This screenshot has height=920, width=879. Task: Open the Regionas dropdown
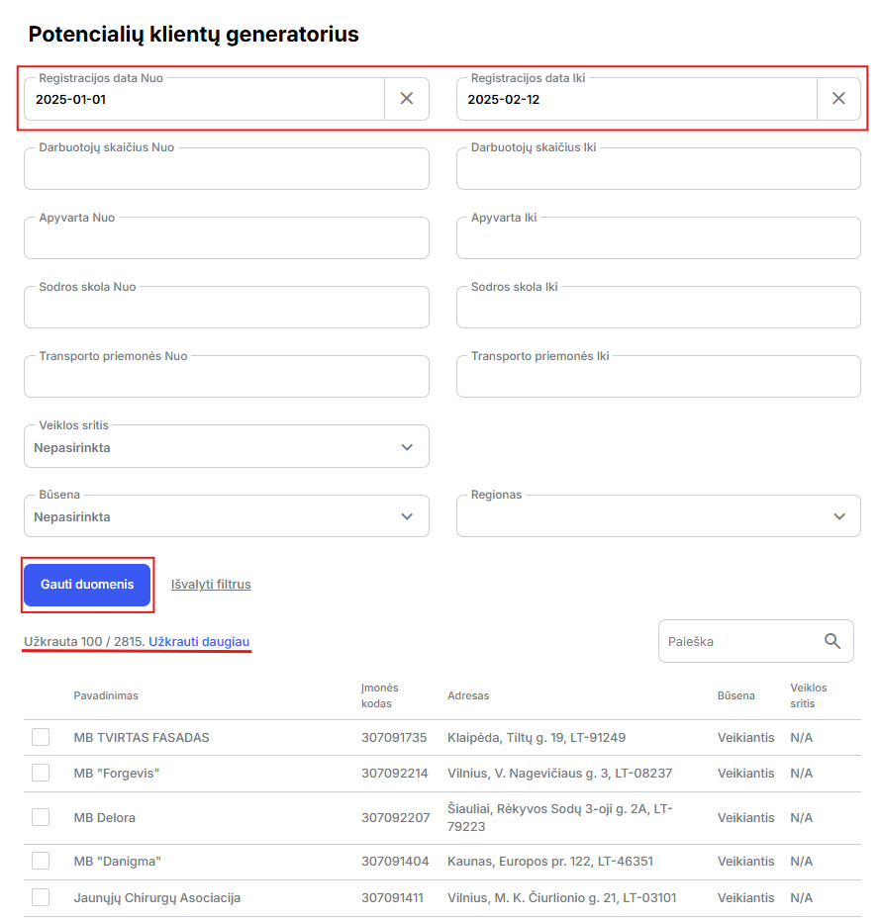(658, 516)
